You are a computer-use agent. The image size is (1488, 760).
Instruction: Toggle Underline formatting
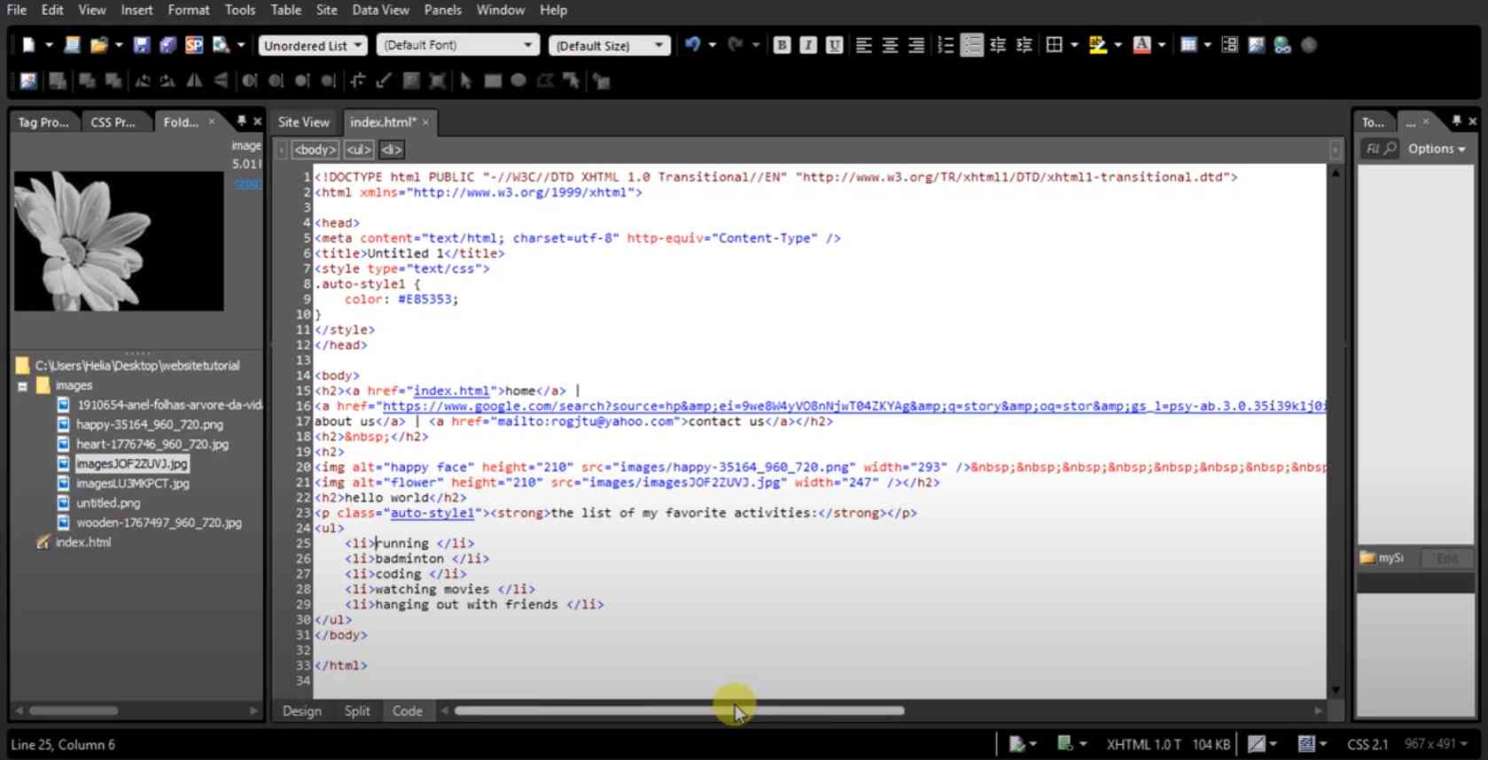pos(834,45)
